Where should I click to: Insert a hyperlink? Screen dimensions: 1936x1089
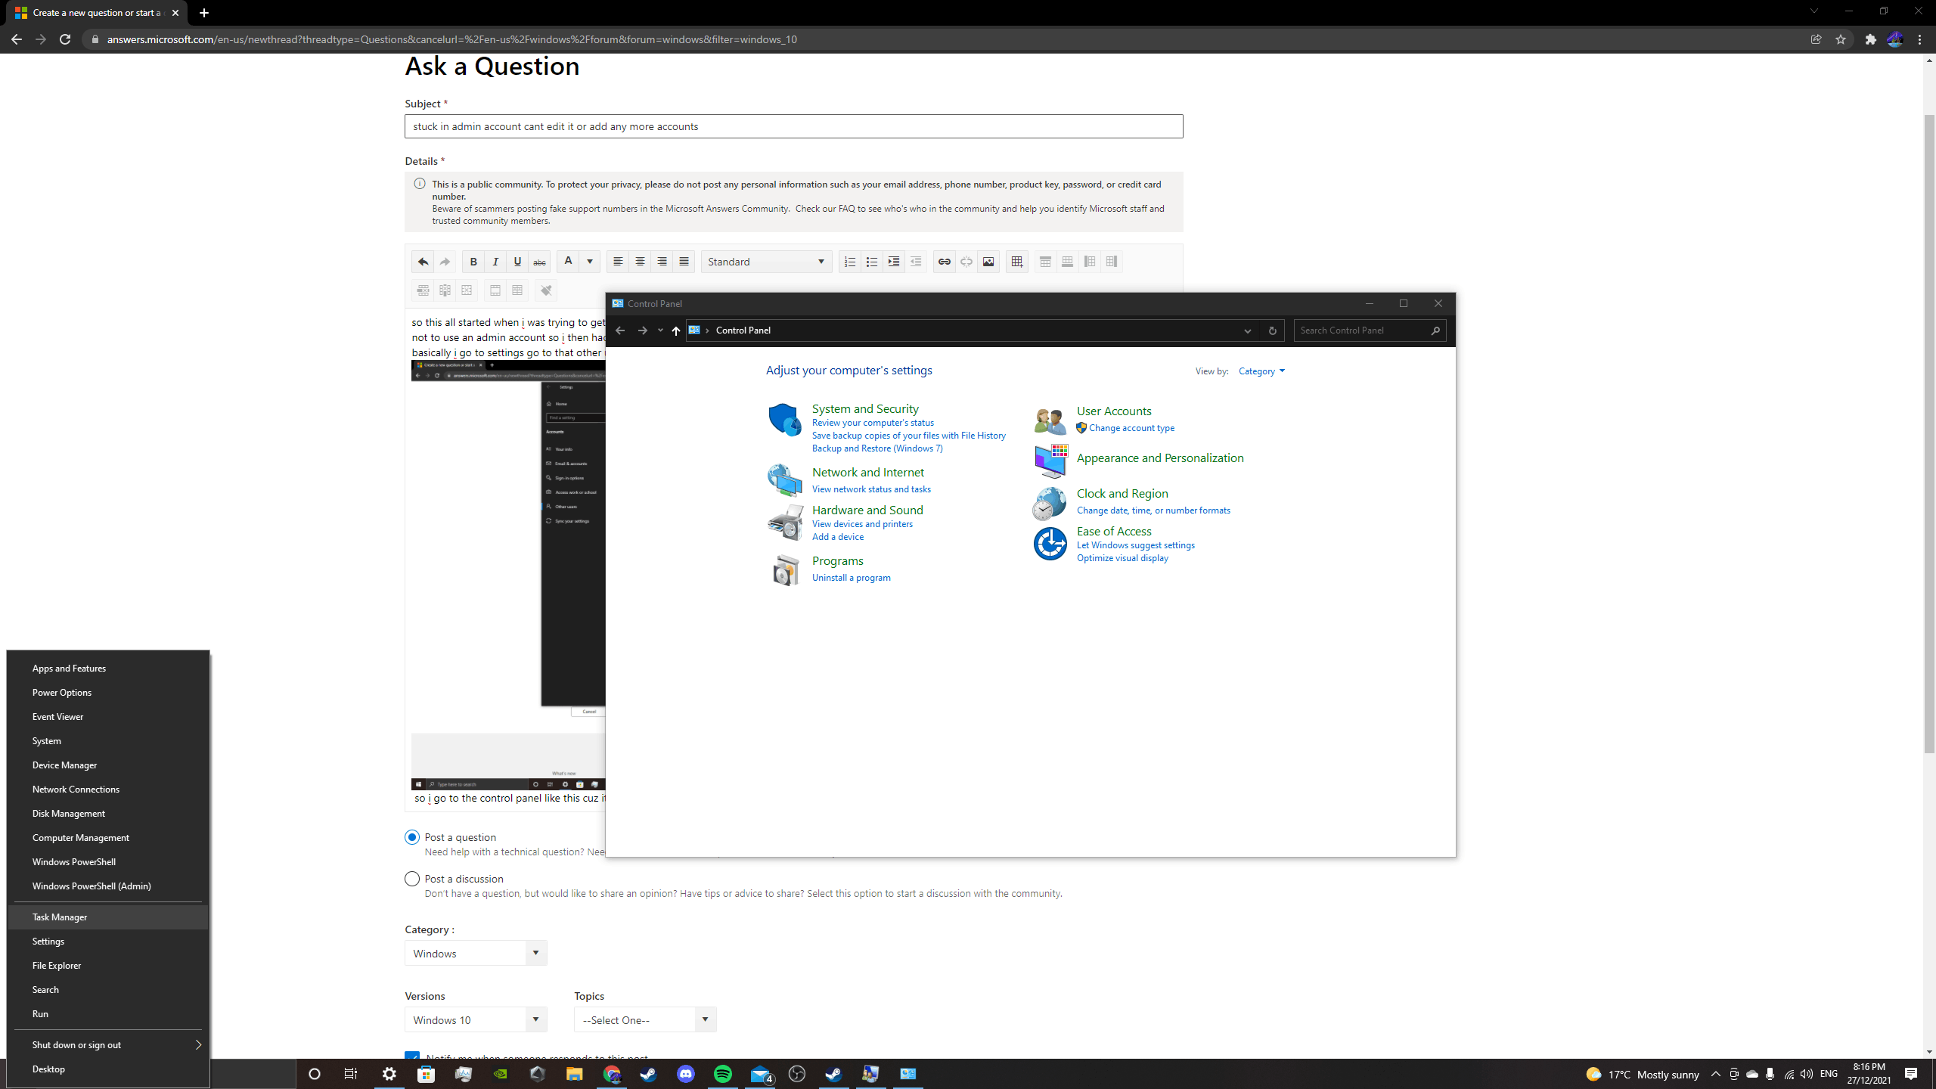945,262
